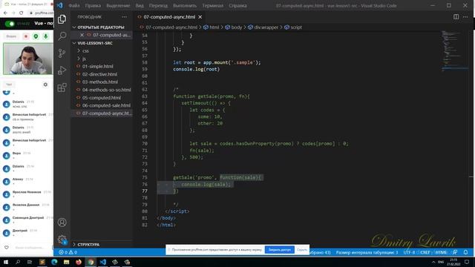The height and width of the screenshot is (267, 475).
Task: Click the notifications bell in the status bar
Action: 465,252
